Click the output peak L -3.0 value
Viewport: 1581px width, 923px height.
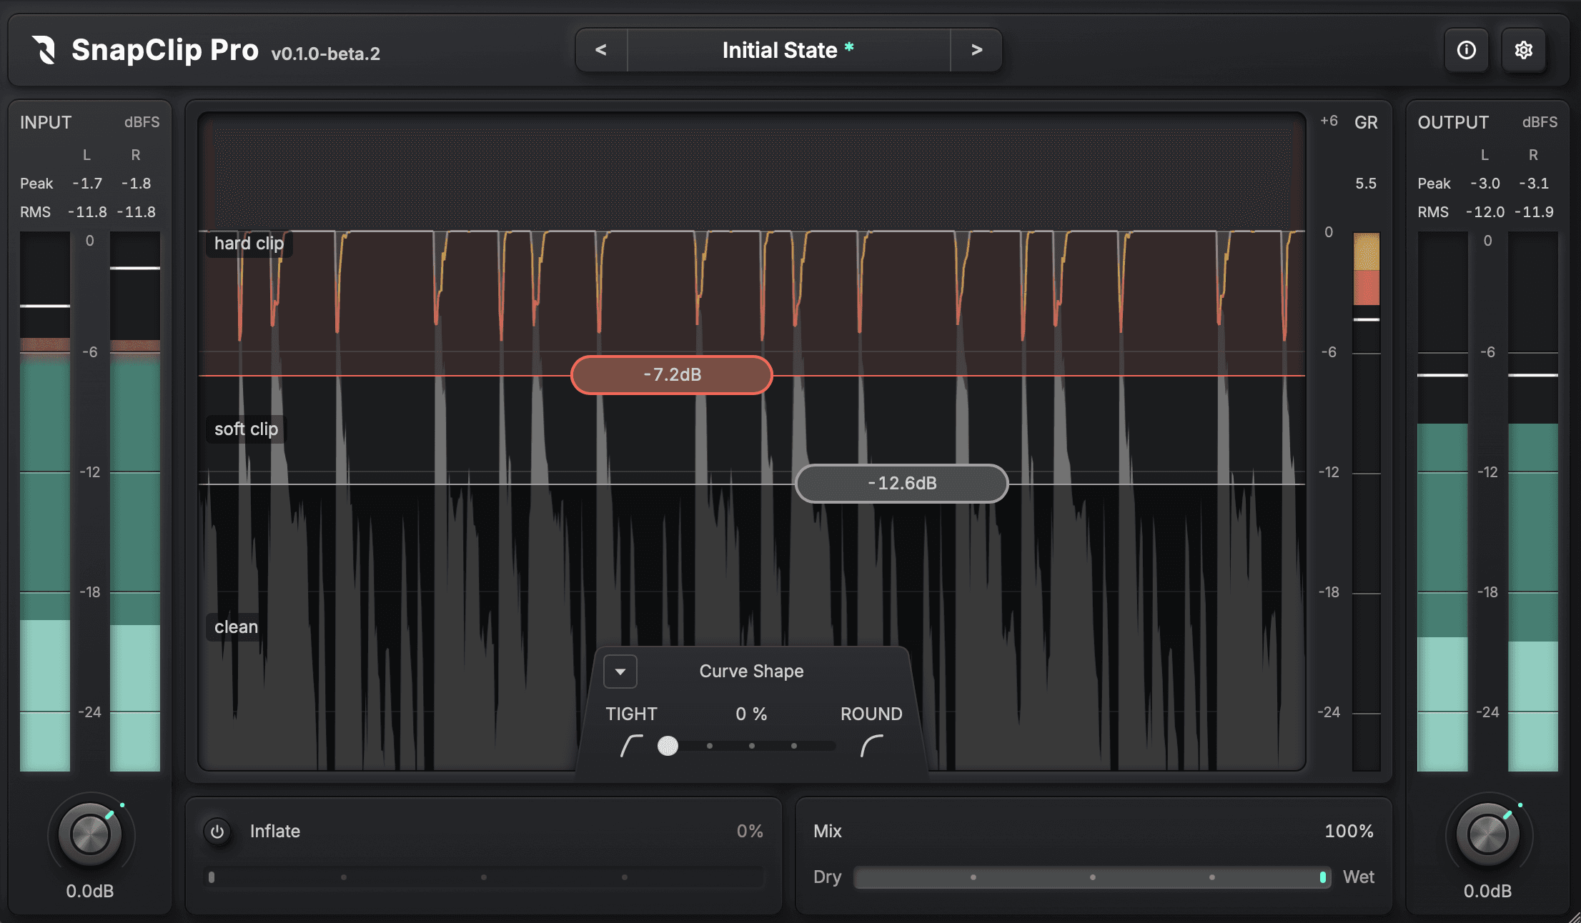coord(1485,184)
